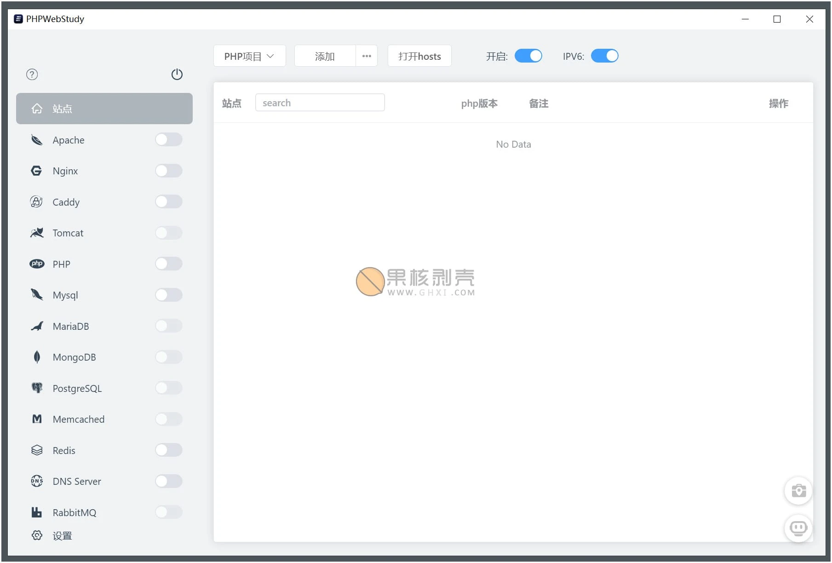Click the settings gear icon
This screenshot has height=563, width=832.
(x=37, y=535)
